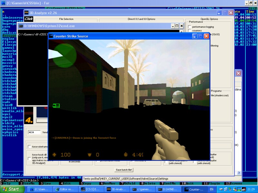Restore the Far Manager window
Image resolution: width=258 pixels, height=193 pixels.
(251, 3)
